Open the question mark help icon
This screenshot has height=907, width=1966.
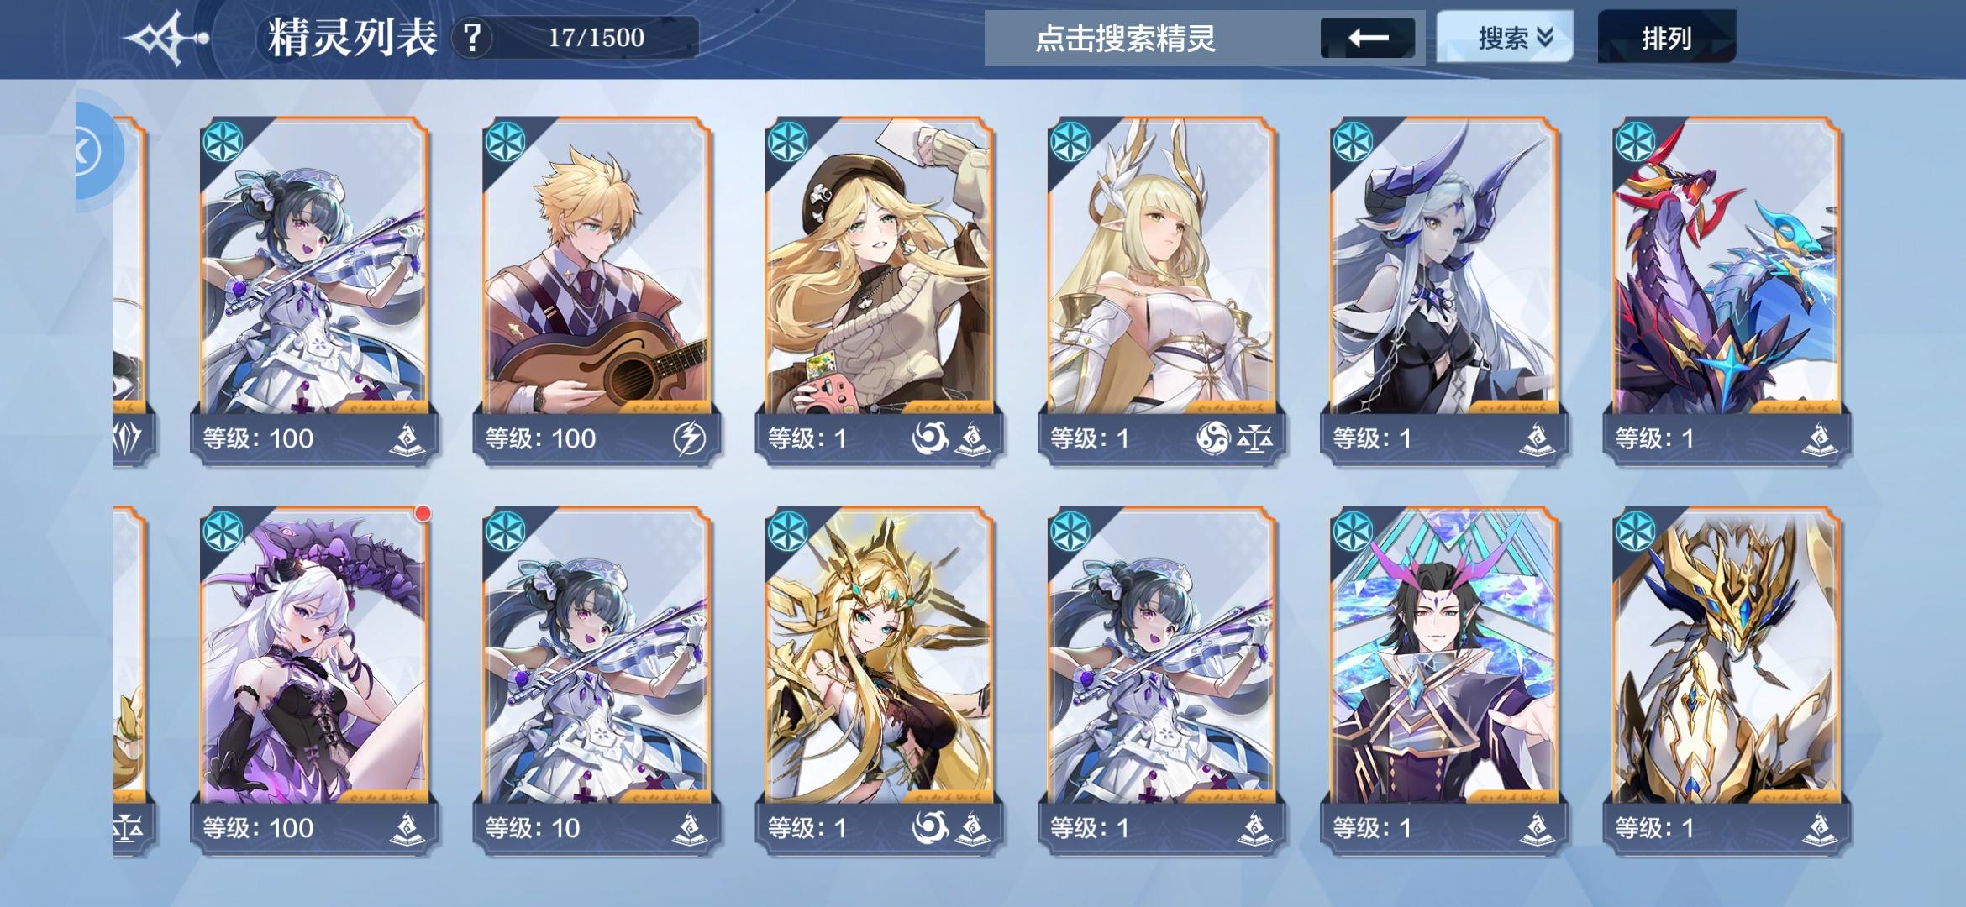tap(472, 38)
